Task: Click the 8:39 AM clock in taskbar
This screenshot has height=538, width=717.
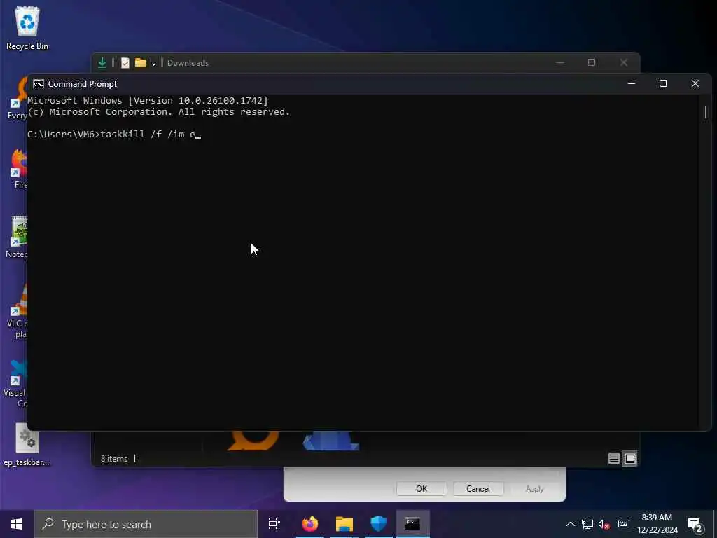Action: pyautogui.click(x=657, y=524)
